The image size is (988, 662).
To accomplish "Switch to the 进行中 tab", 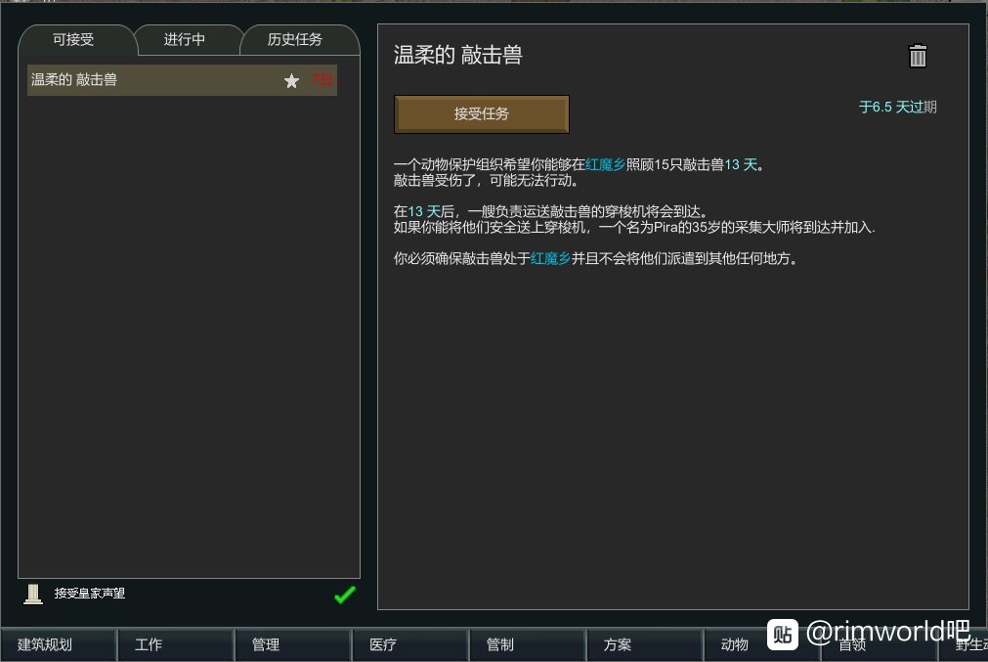I will [x=185, y=40].
